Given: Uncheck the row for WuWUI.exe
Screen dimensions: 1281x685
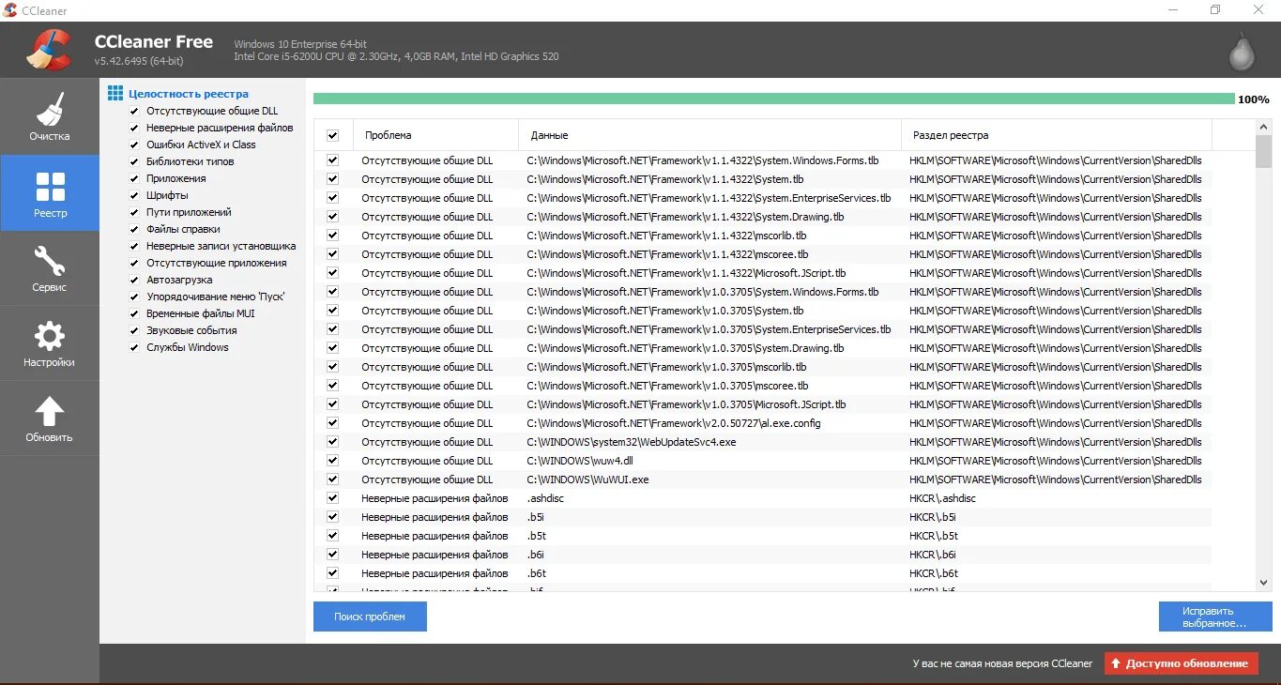Looking at the screenshot, I should click(x=332, y=479).
